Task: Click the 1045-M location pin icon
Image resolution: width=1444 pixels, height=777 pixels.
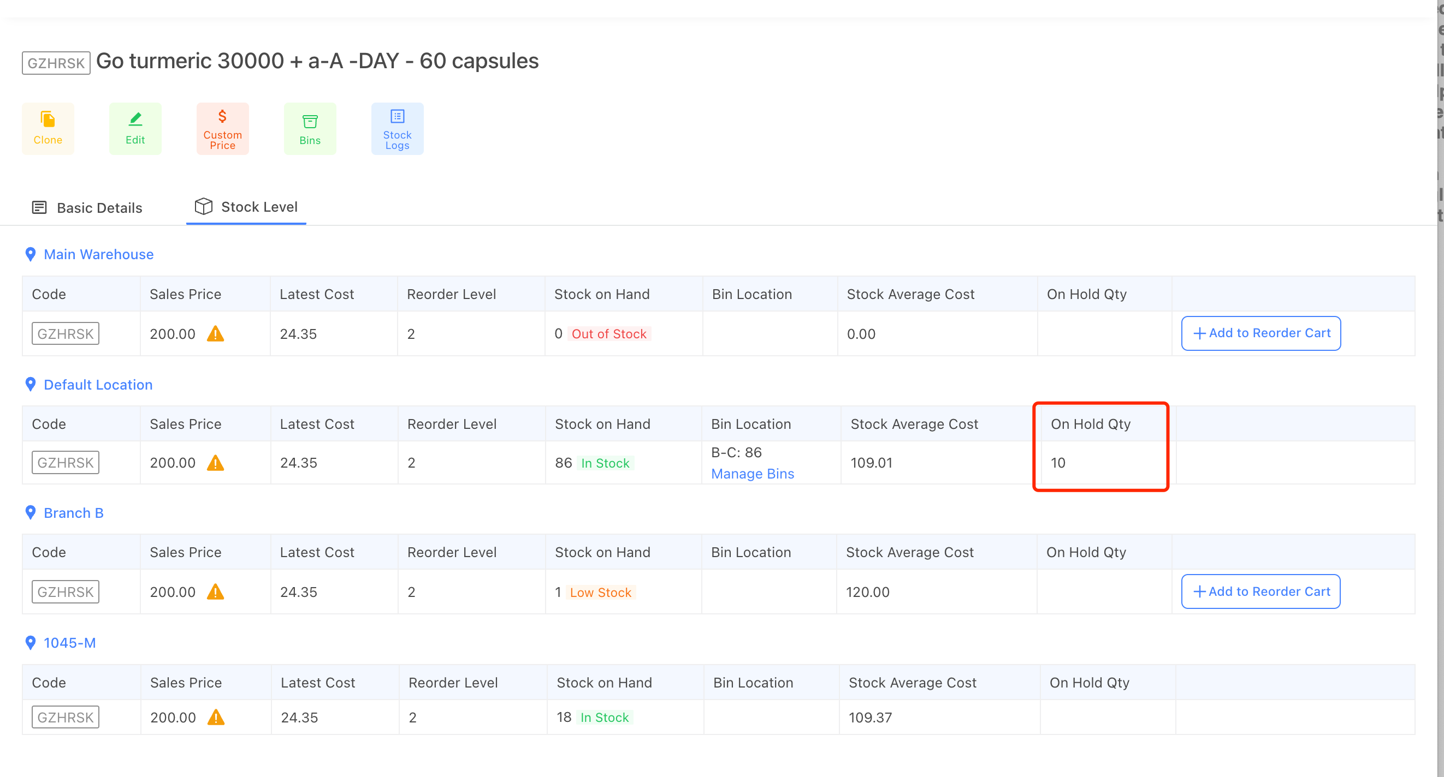Action: [31, 643]
